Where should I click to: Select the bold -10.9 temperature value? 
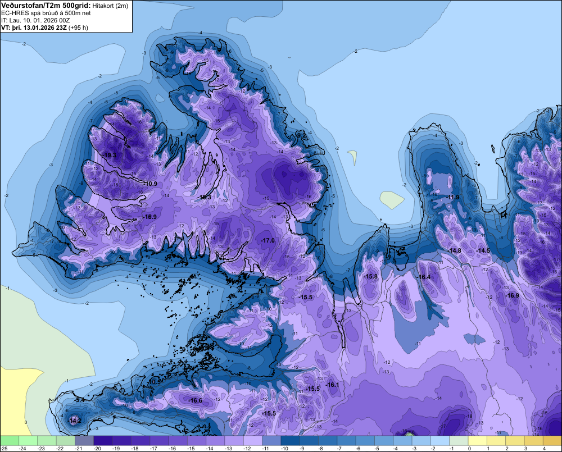pyautogui.click(x=150, y=184)
